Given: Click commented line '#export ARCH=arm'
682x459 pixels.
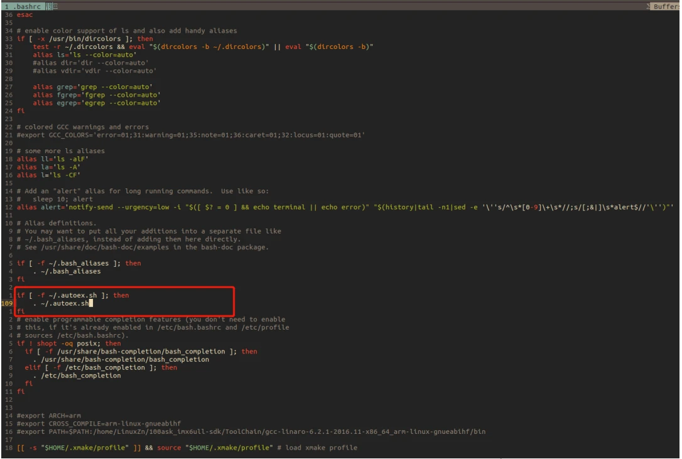Looking at the screenshot, I should click(49, 416).
